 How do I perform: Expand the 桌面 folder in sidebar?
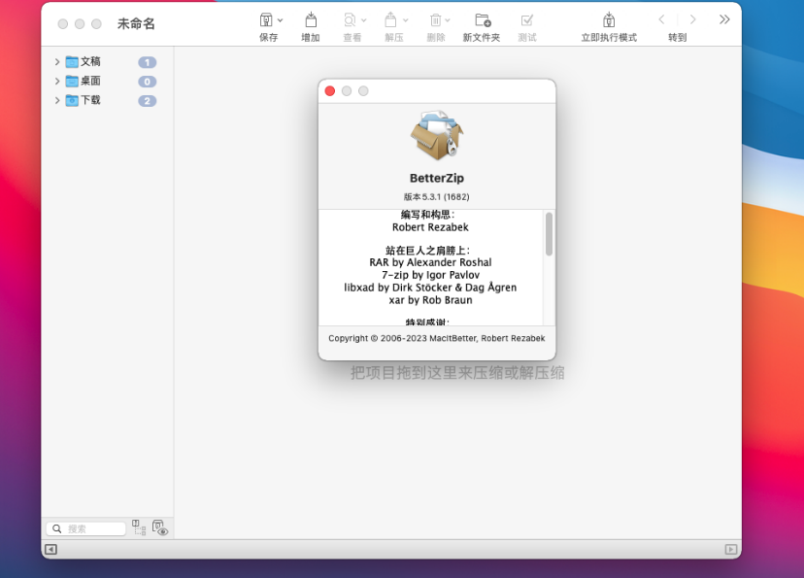tap(57, 81)
